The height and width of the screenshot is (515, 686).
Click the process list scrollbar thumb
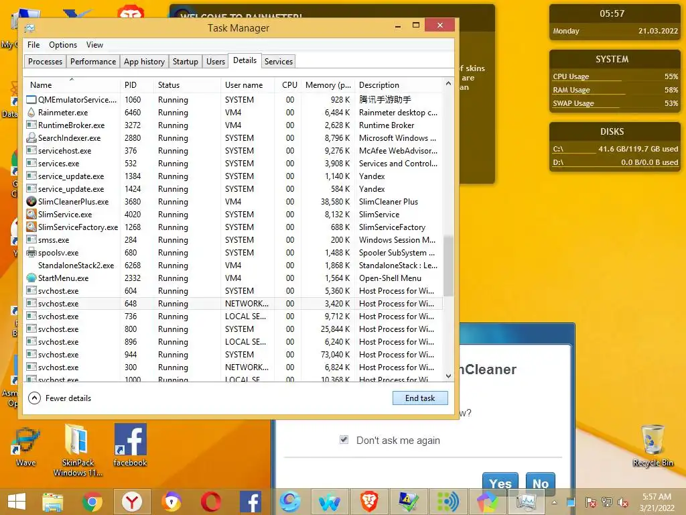click(x=448, y=266)
